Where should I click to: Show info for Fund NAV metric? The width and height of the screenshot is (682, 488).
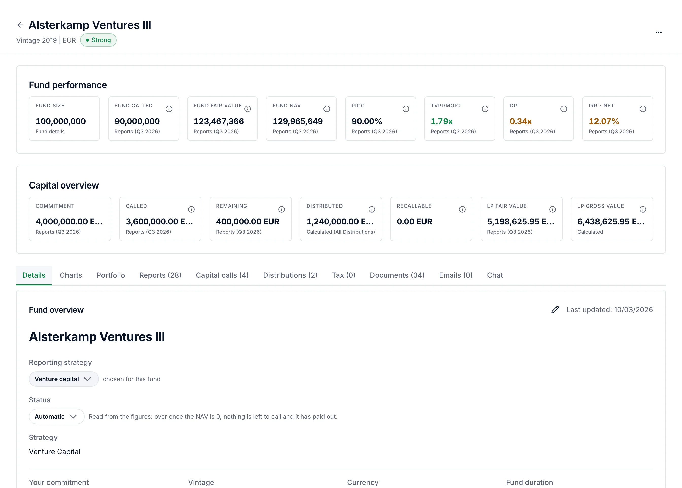tap(327, 109)
